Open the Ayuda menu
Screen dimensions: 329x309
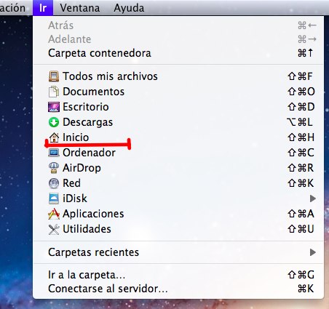129,8
